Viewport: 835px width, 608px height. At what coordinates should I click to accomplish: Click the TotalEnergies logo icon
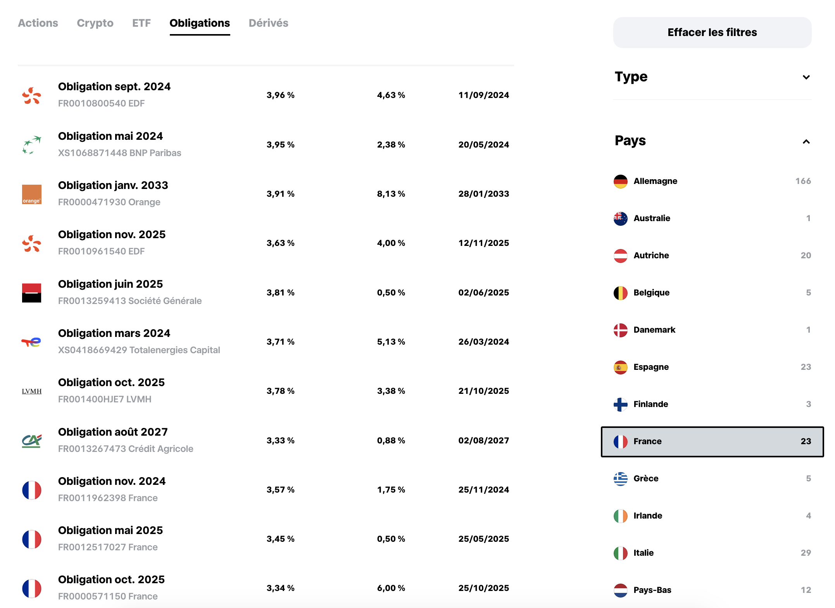pyautogui.click(x=31, y=342)
